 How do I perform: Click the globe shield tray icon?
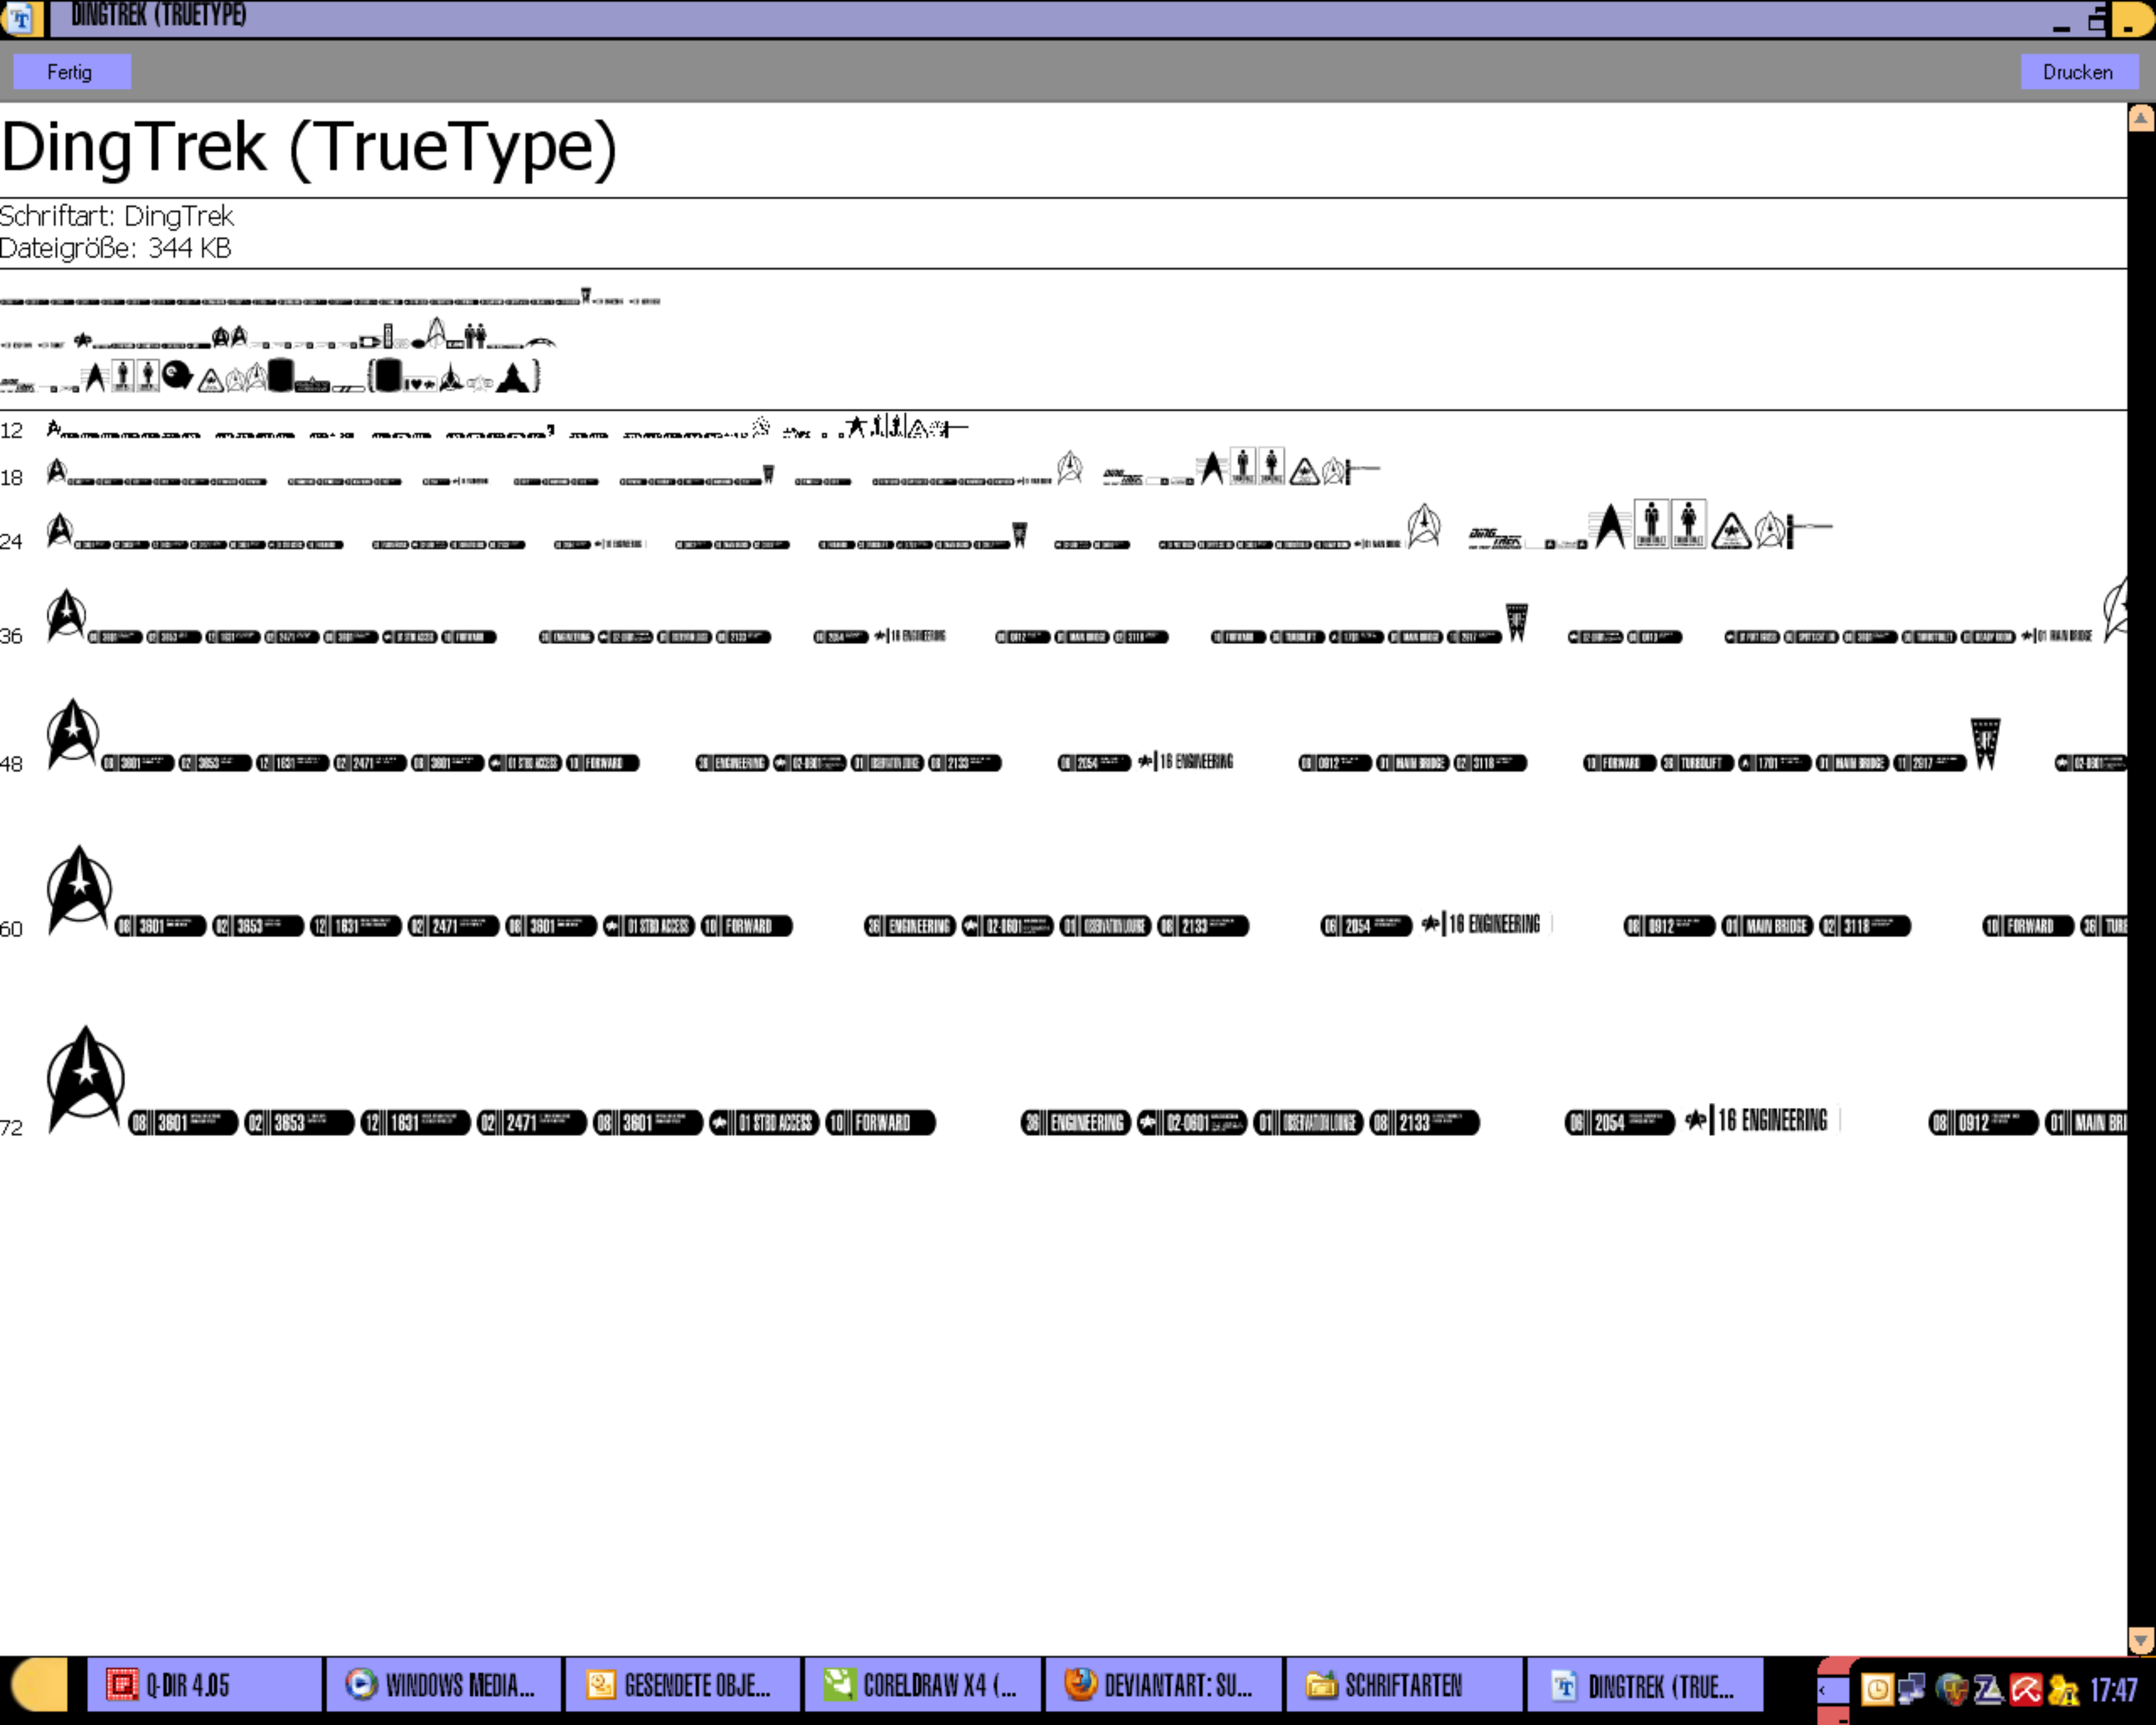[x=1951, y=1690]
